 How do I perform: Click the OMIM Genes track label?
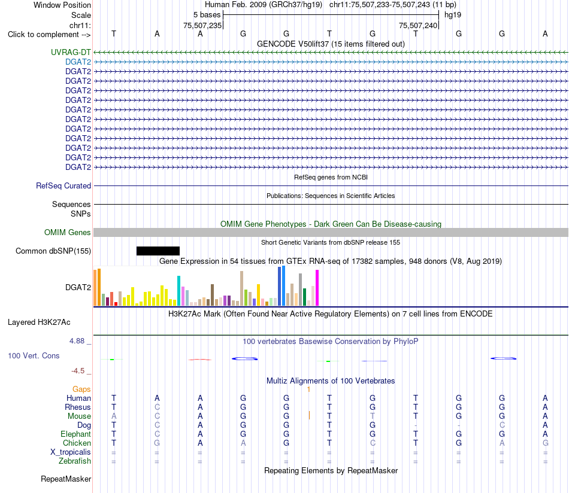click(x=67, y=232)
